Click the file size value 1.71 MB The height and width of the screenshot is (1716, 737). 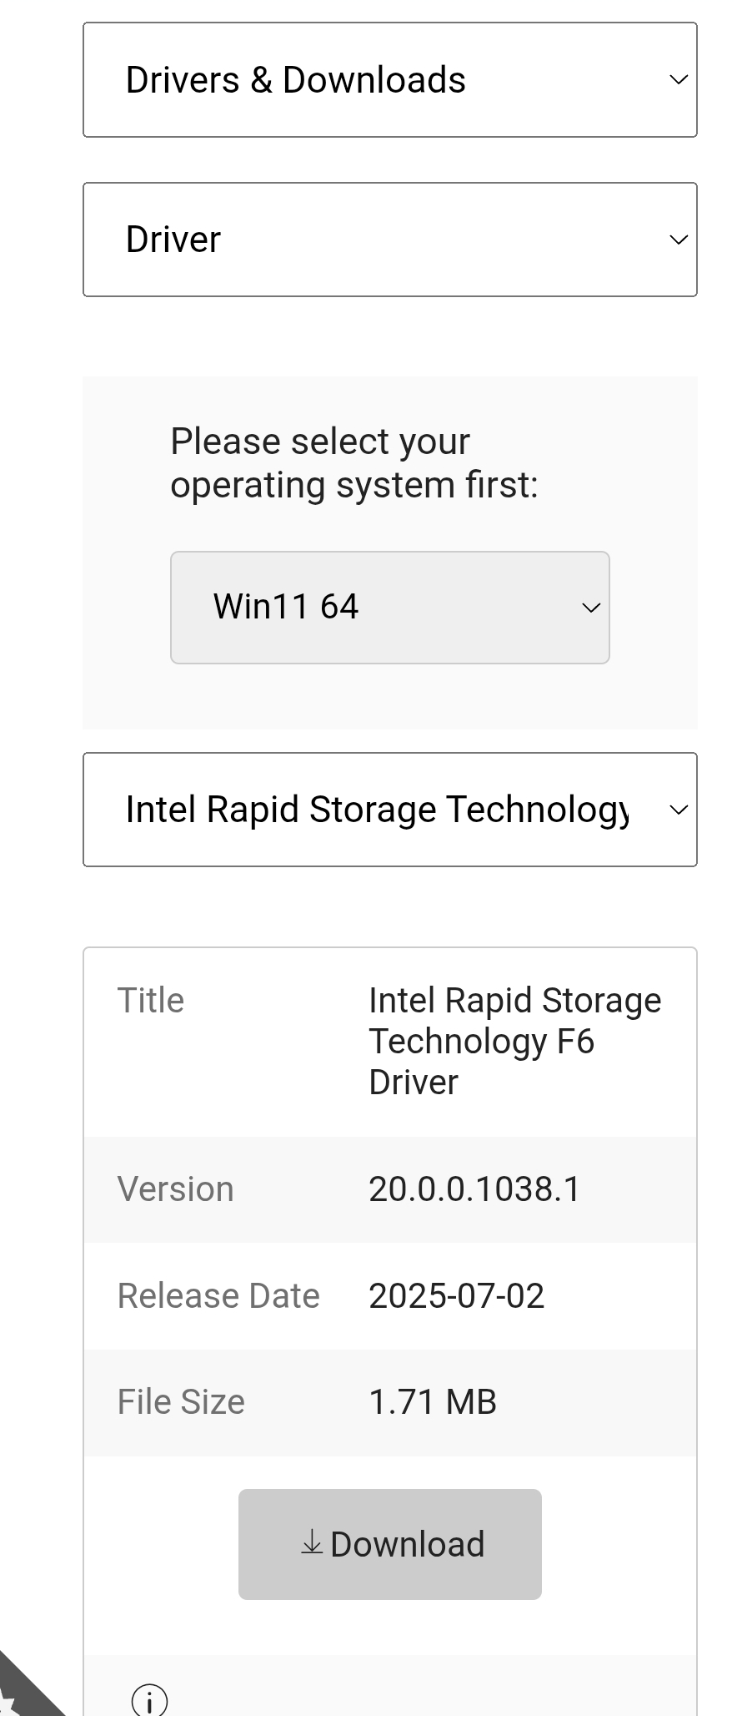[x=433, y=1402]
